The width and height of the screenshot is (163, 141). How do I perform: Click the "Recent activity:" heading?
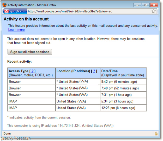tap(20, 62)
